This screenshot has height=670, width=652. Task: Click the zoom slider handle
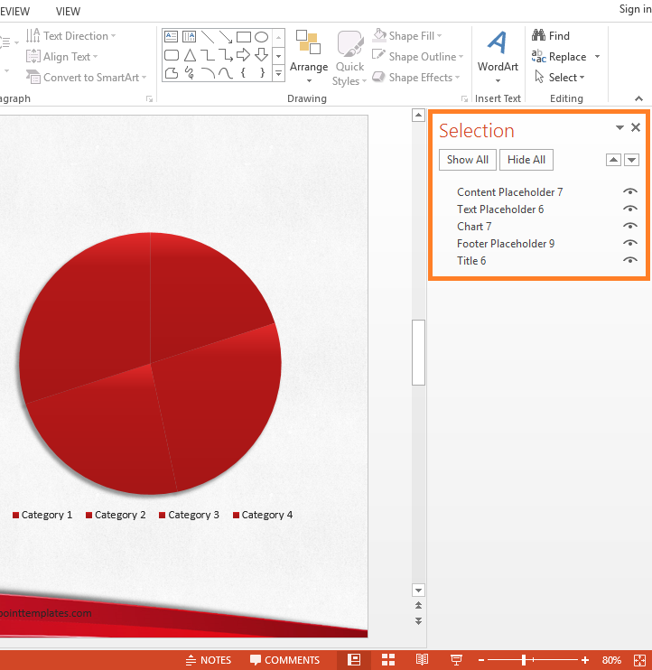click(524, 660)
